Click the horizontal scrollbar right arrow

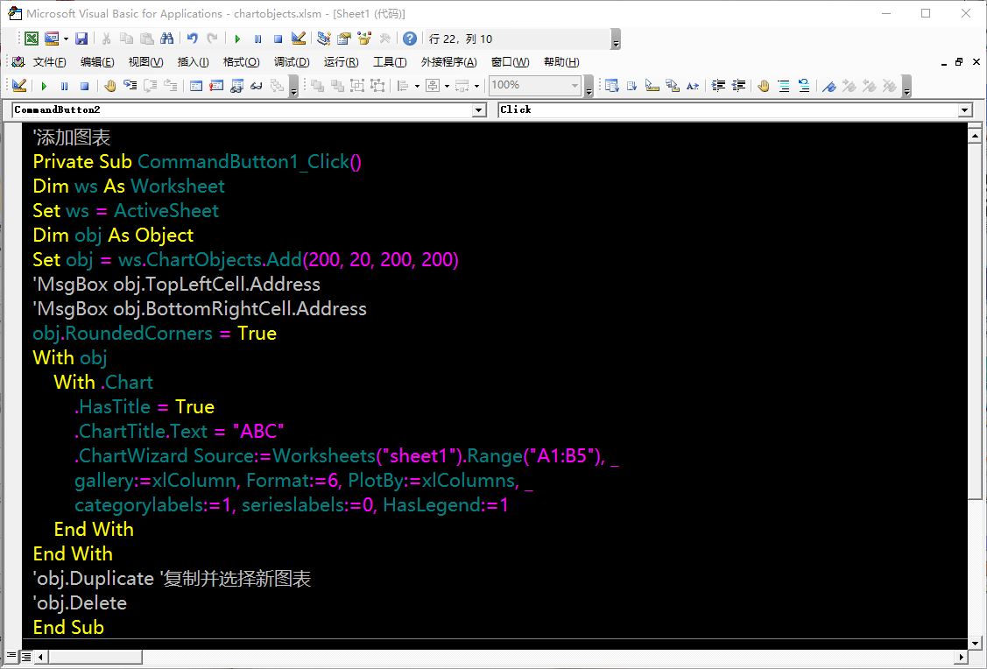962,657
